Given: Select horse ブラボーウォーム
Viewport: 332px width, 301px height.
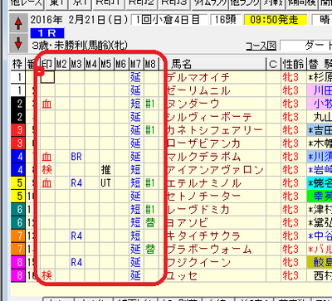Looking at the screenshot, I should [x=209, y=249].
